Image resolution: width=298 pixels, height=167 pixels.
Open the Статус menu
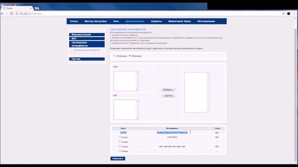(74, 21)
